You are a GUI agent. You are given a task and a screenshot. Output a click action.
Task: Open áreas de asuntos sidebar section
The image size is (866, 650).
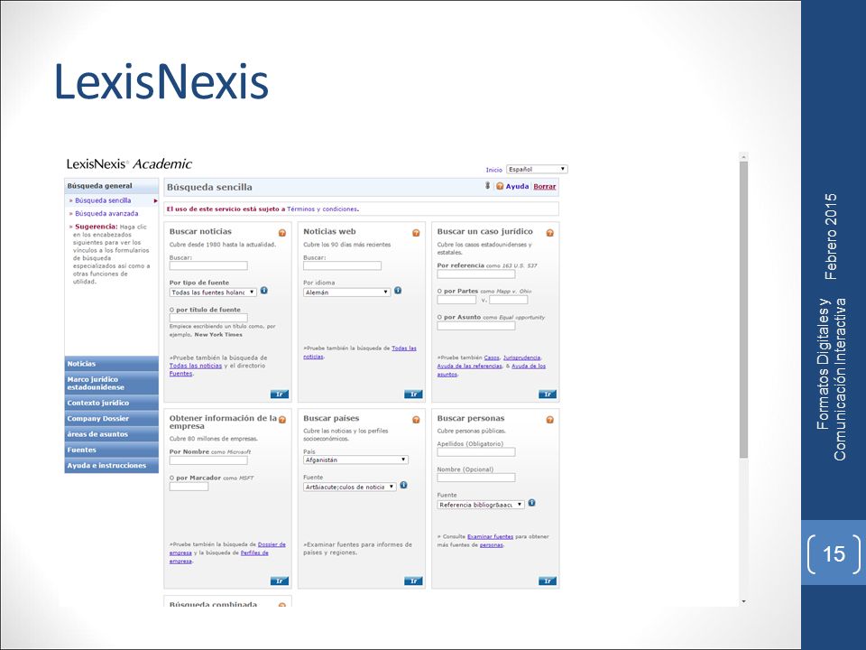pyautogui.click(x=112, y=434)
